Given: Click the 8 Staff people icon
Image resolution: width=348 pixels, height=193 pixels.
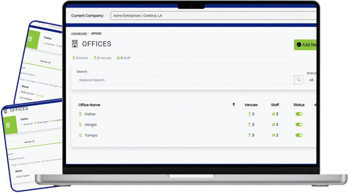Looking at the screenshot, I should coord(118,58).
